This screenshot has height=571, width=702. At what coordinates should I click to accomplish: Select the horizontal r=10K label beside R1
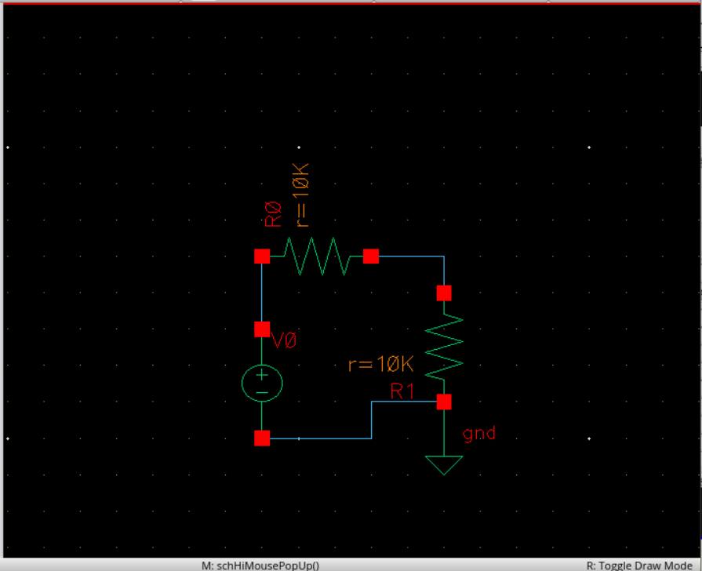(381, 364)
